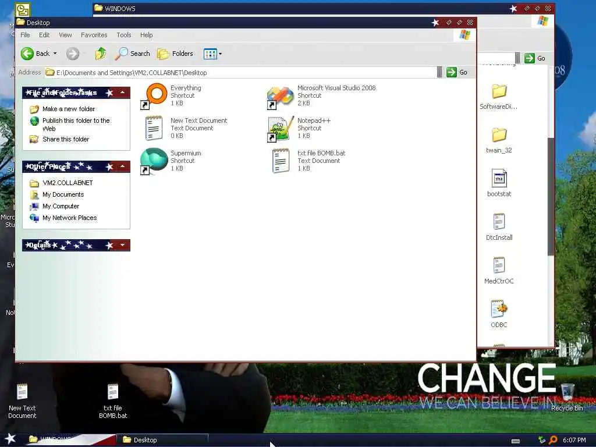The height and width of the screenshot is (447, 596).
Task: Click Go button in Desktop window
Action: [x=457, y=72]
